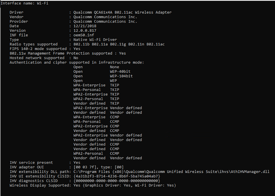Screen dimensions: 275x196
Task: Click the FIPS 140-2 mode supported line
Action: pyautogui.click(x=45, y=49)
